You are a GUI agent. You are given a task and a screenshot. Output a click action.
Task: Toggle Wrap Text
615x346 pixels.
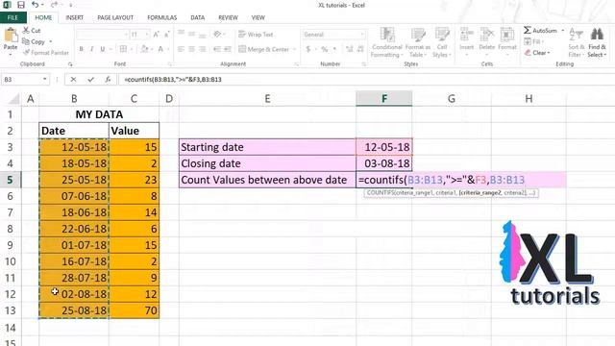coord(256,35)
